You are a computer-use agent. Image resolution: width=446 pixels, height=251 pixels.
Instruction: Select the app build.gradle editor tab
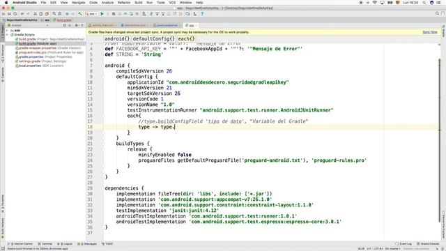click(192, 25)
